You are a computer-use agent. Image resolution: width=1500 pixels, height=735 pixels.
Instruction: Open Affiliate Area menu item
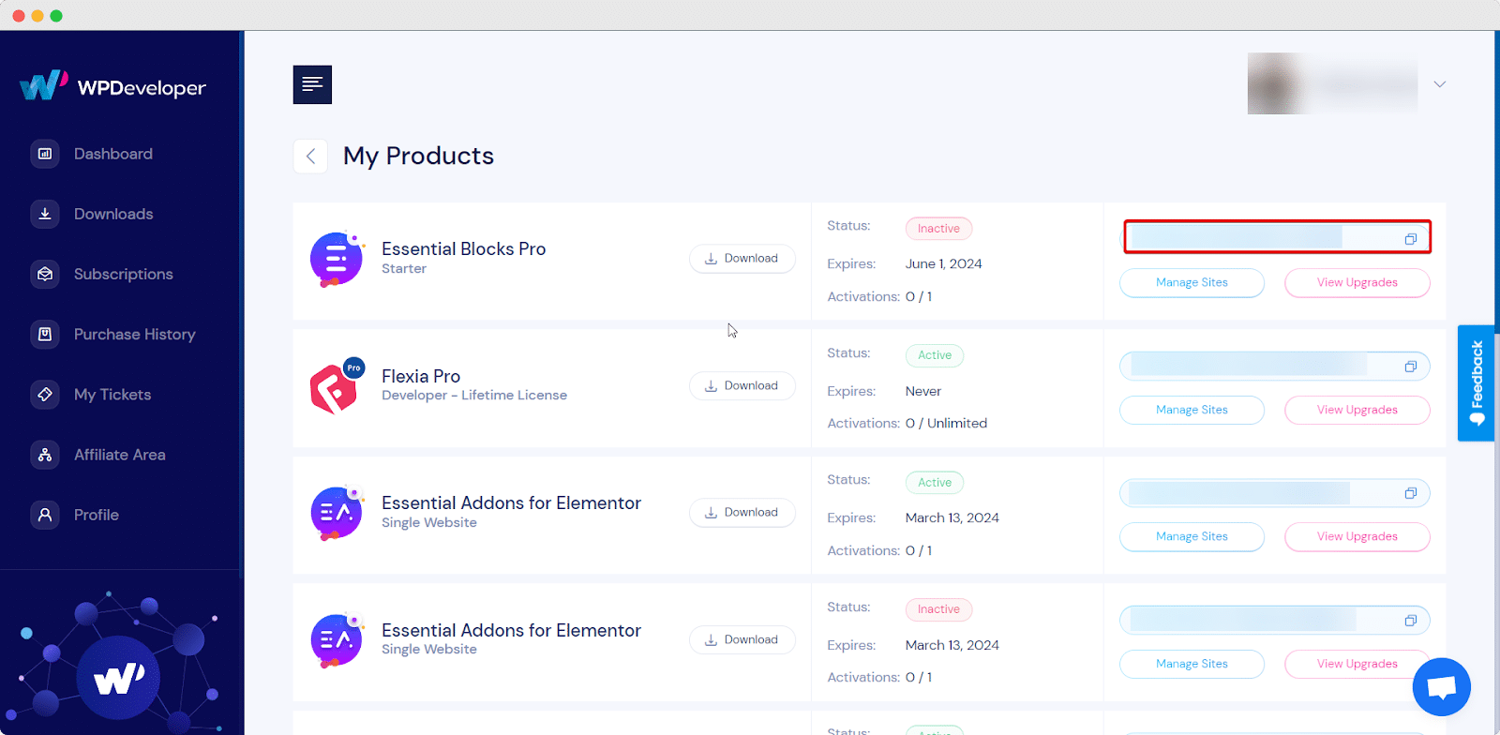click(120, 455)
